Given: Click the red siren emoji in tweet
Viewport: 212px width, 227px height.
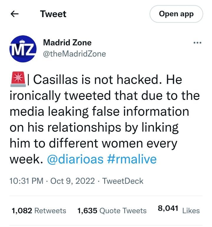Looking at the screenshot, I should click(x=17, y=80).
